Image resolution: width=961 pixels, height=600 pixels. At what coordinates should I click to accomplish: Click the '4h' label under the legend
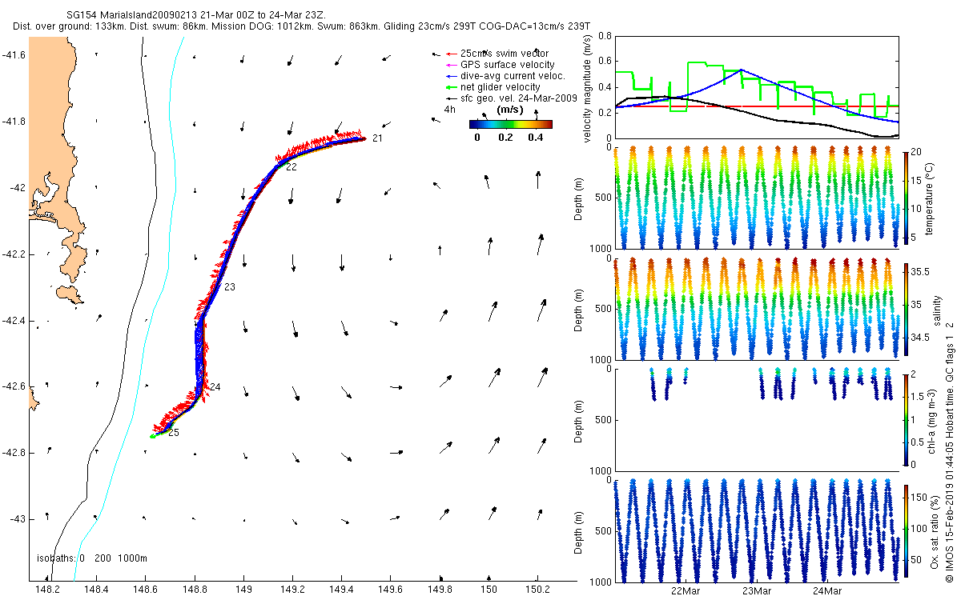[449, 110]
